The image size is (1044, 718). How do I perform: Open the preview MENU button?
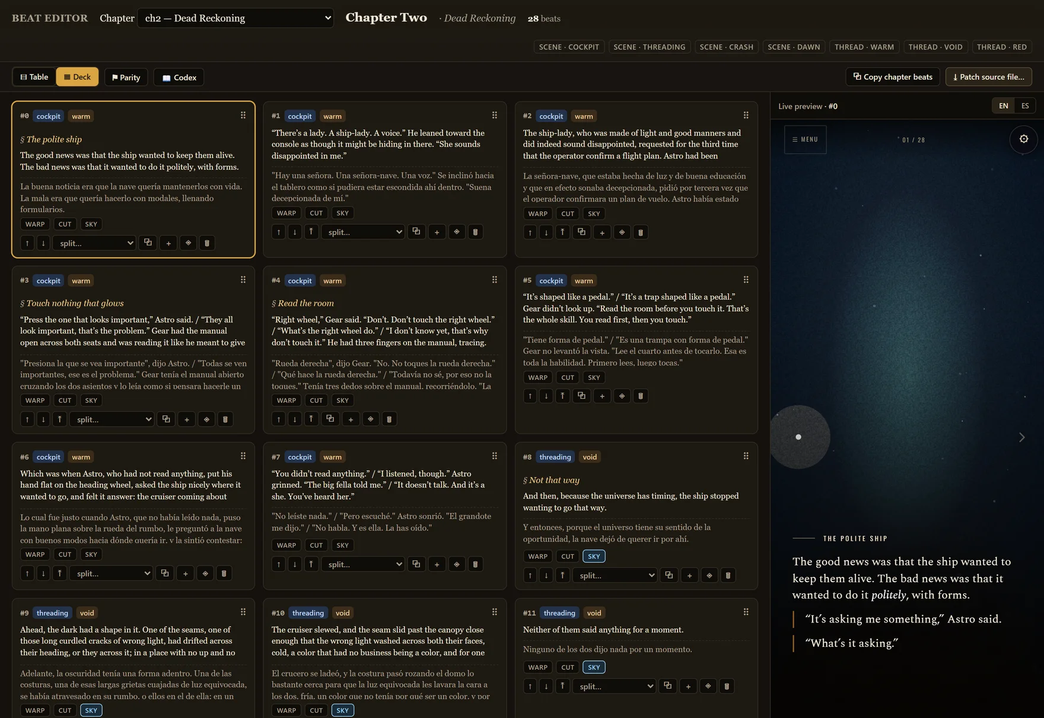pyautogui.click(x=805, y=139)
